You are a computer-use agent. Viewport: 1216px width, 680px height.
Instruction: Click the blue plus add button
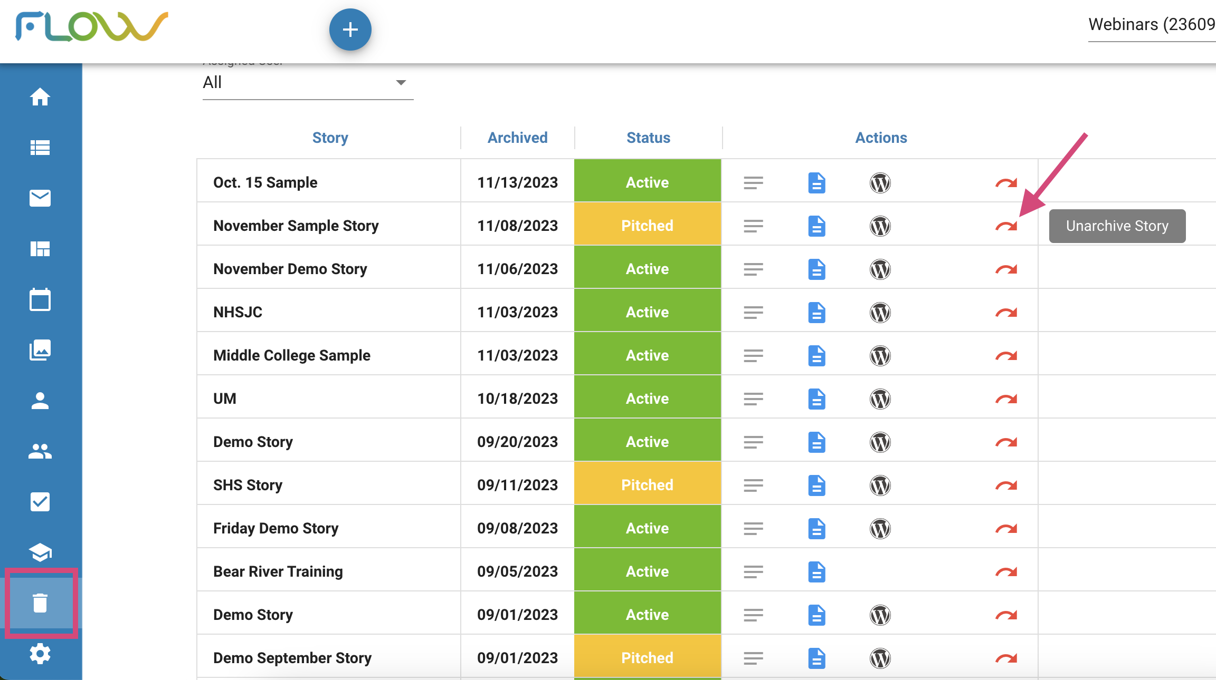(x=350, y=30)
